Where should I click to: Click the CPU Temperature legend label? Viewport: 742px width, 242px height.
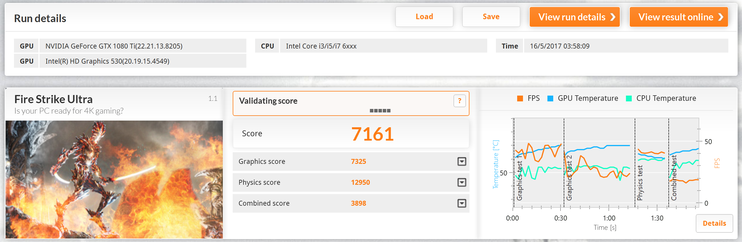coord(666,98)
